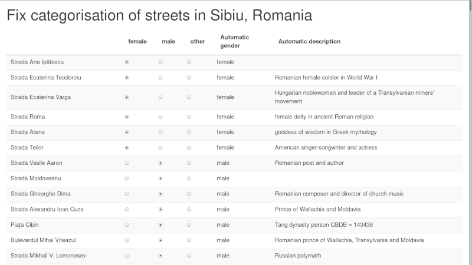Set Strada Ecaterina Varga to male
This screenshot has height=265, width=472.
pos(160,97)
